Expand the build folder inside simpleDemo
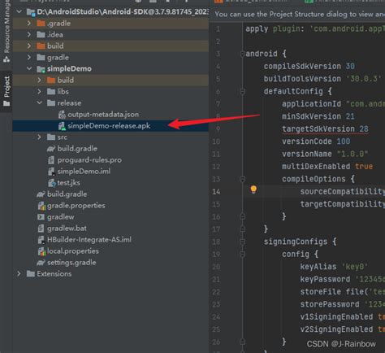The width and height of the screenshot is (385, 353). pos(39,80)
